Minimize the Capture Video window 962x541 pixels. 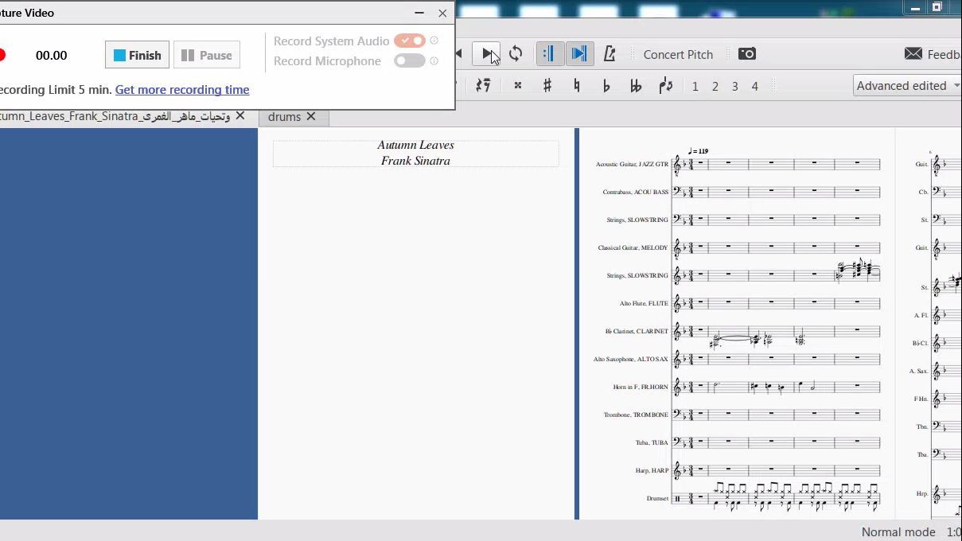(x=419, y=13)
